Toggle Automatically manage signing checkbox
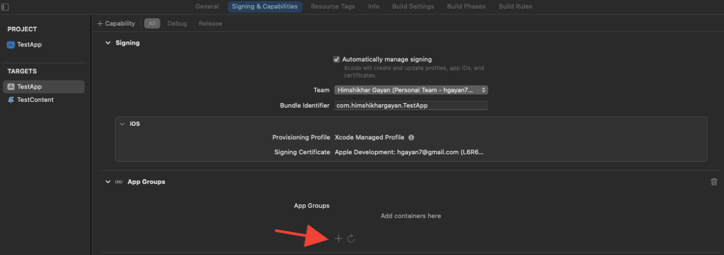Viewport: 724px width, 255px height. 336,59
